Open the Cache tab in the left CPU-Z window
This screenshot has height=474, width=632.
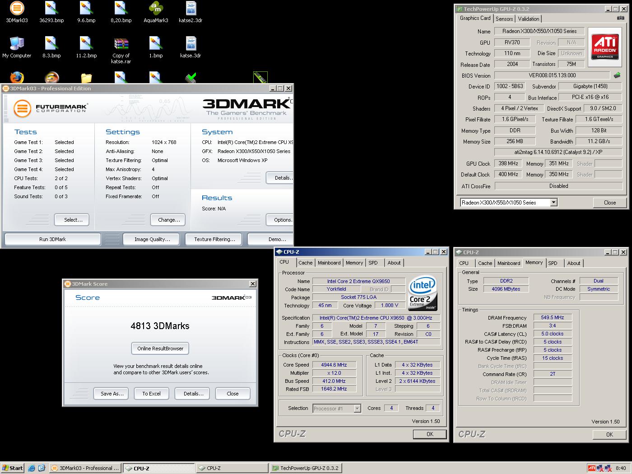[x=305, y=263]
